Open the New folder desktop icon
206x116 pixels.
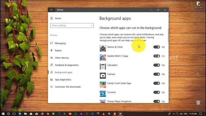pyautogui.click(x=198, y=5)
